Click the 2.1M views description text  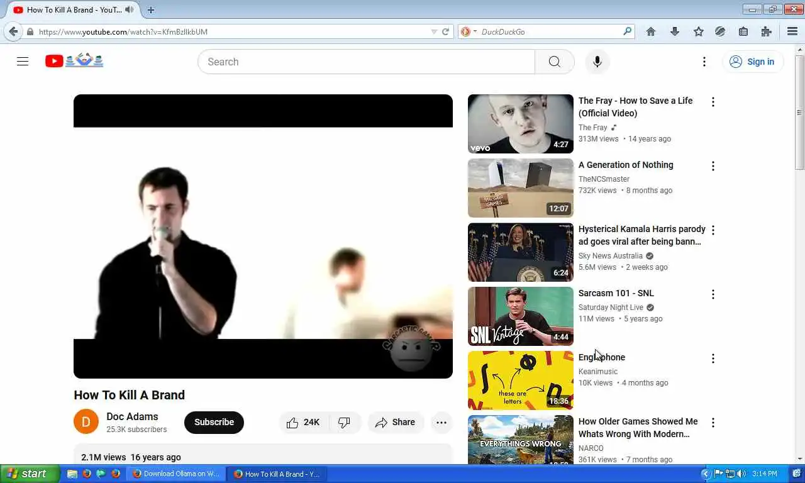coord(104,457)
